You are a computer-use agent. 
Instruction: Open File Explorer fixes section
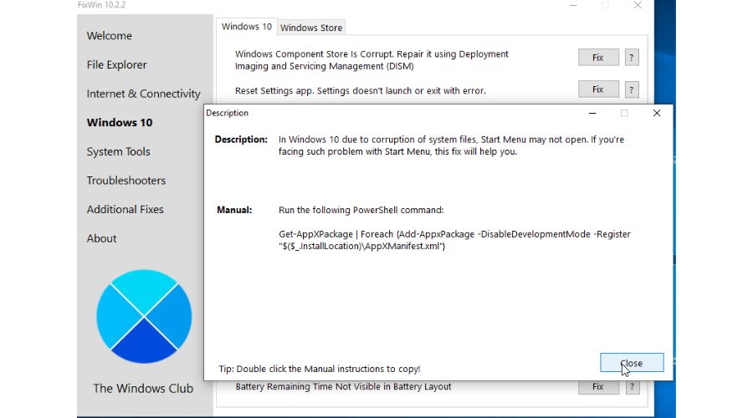coord(116,64)
